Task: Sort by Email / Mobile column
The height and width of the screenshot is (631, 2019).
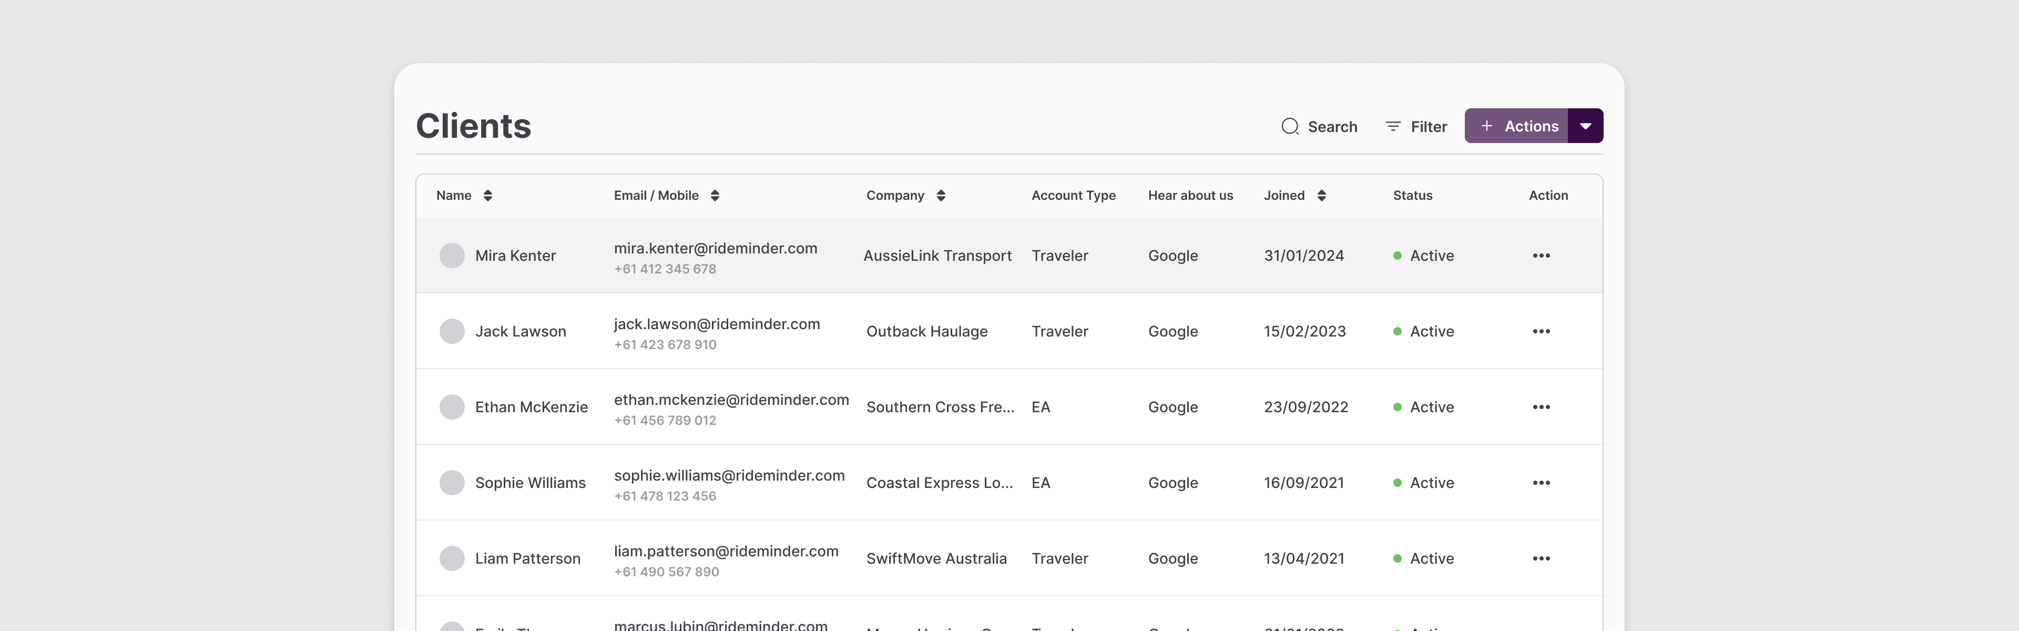Action: pos(715,195)
